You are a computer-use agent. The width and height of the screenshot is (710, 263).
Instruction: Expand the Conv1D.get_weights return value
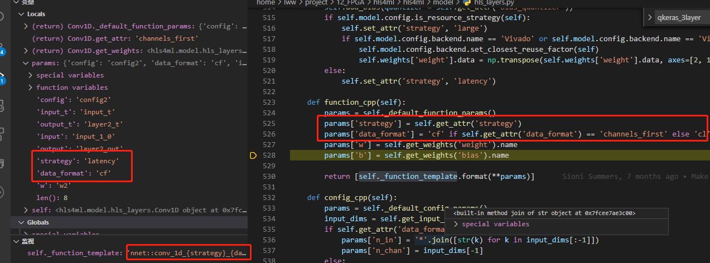(26, 51)
